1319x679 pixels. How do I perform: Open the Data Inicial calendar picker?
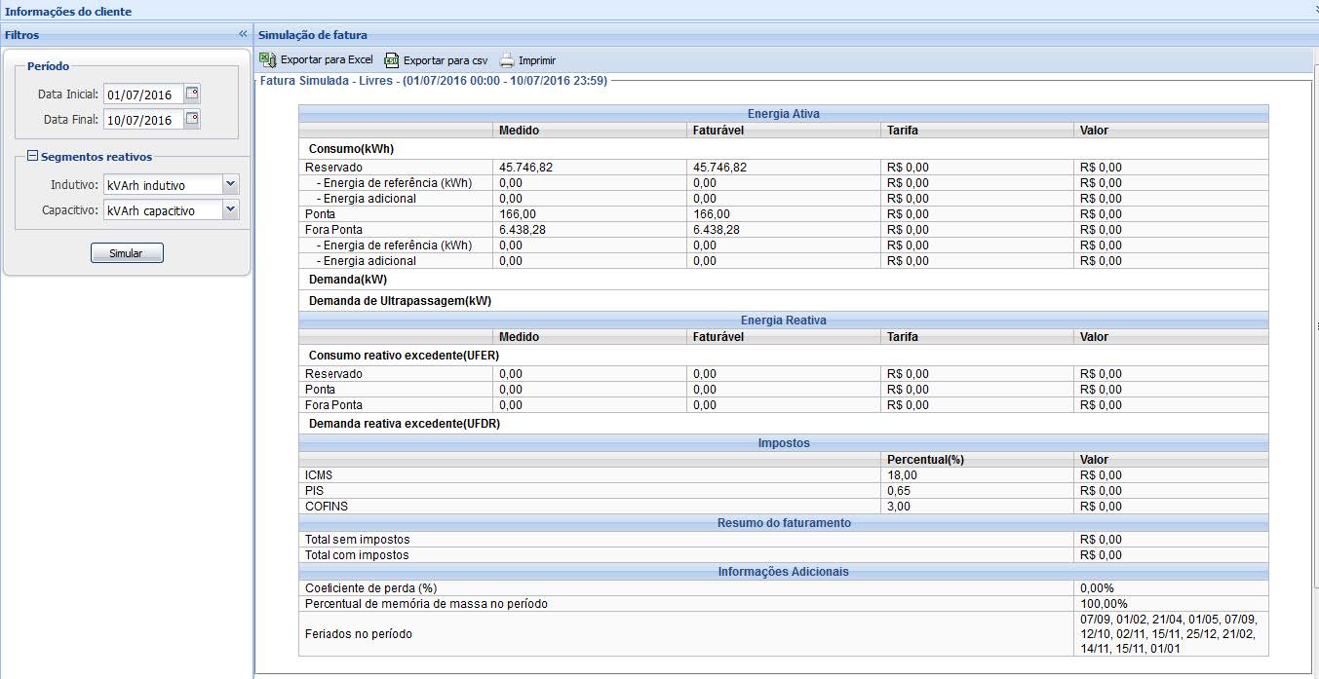[192, 94]
